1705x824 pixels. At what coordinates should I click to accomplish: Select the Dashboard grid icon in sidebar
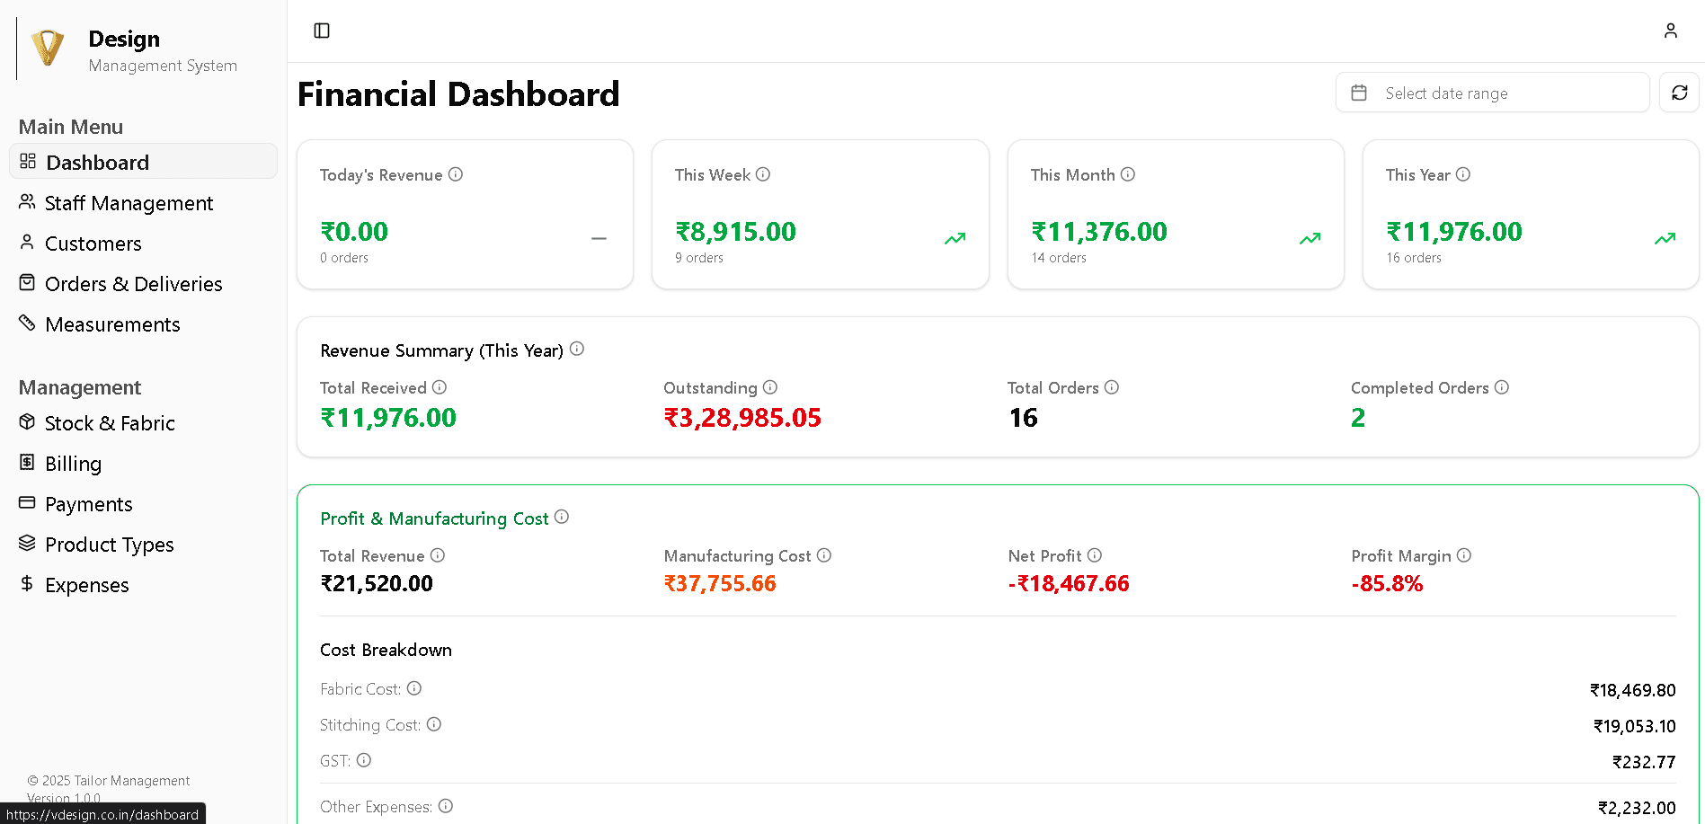27,161
